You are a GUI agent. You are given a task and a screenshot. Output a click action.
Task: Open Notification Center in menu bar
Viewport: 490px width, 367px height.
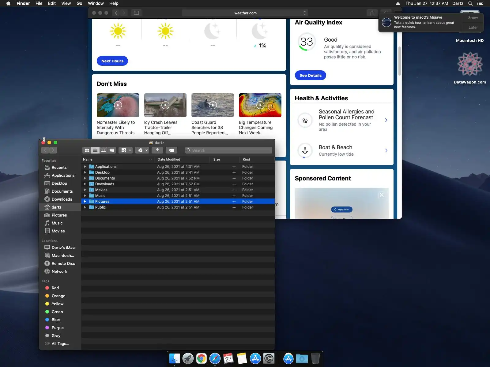480,3
